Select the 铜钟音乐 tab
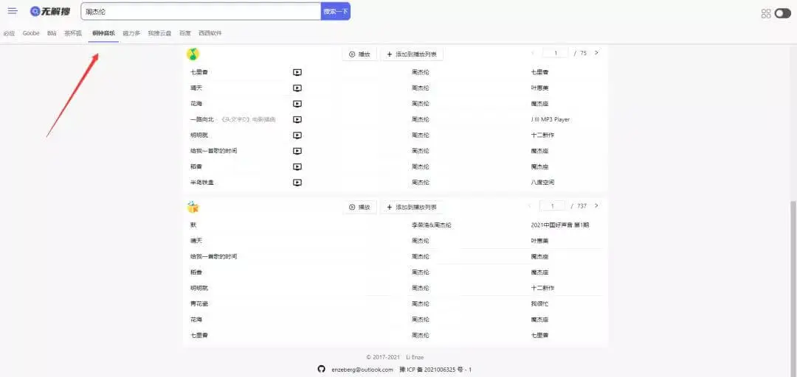The image size is (797, 377). (103, 33)
